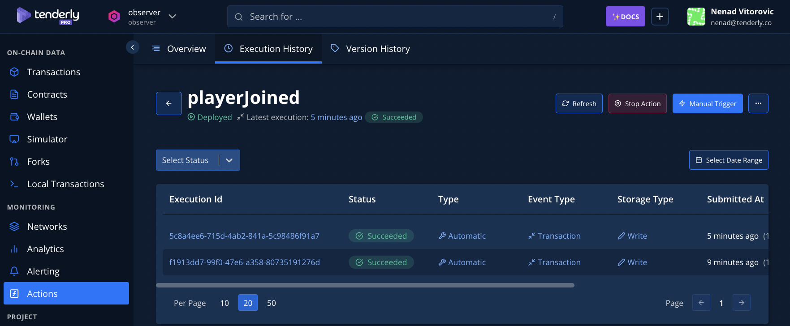Click the Storage Type column header
Image resolution: width=790 pixels, height=326 pixels.
click(x=645, y=199)
